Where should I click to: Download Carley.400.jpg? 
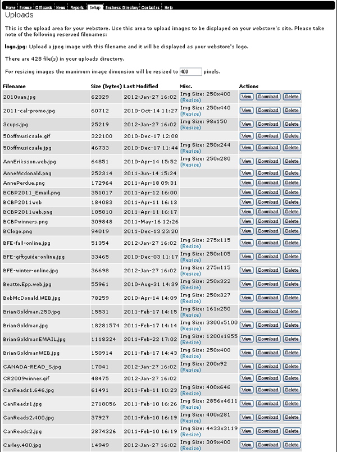(x=268, y=445)
